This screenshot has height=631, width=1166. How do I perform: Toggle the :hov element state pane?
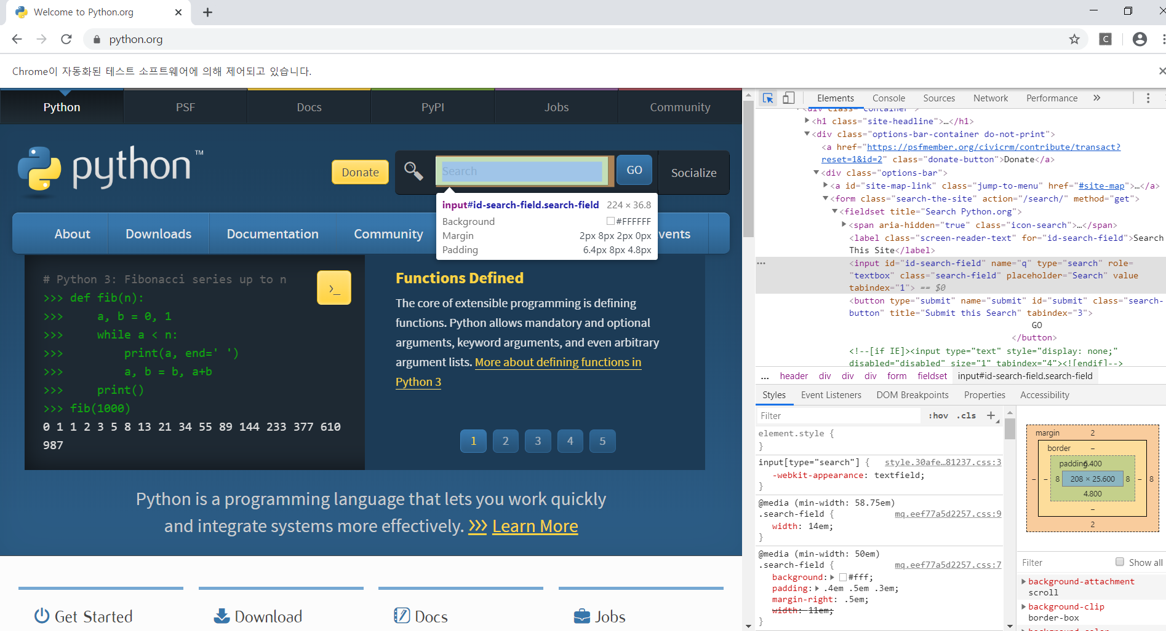[x=938, y=416]
